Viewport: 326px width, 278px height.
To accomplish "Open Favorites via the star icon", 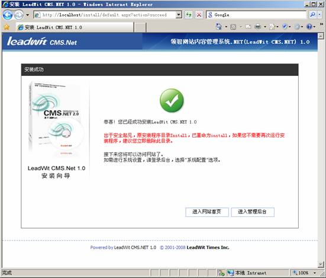I will click(7, 27).
